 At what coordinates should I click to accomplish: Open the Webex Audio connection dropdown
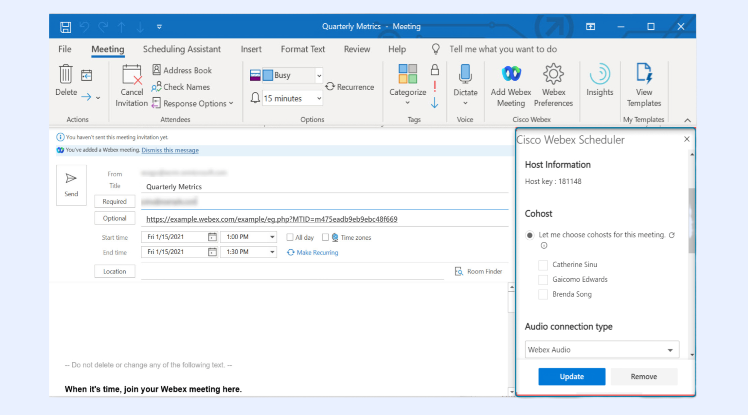coord(602,350)
